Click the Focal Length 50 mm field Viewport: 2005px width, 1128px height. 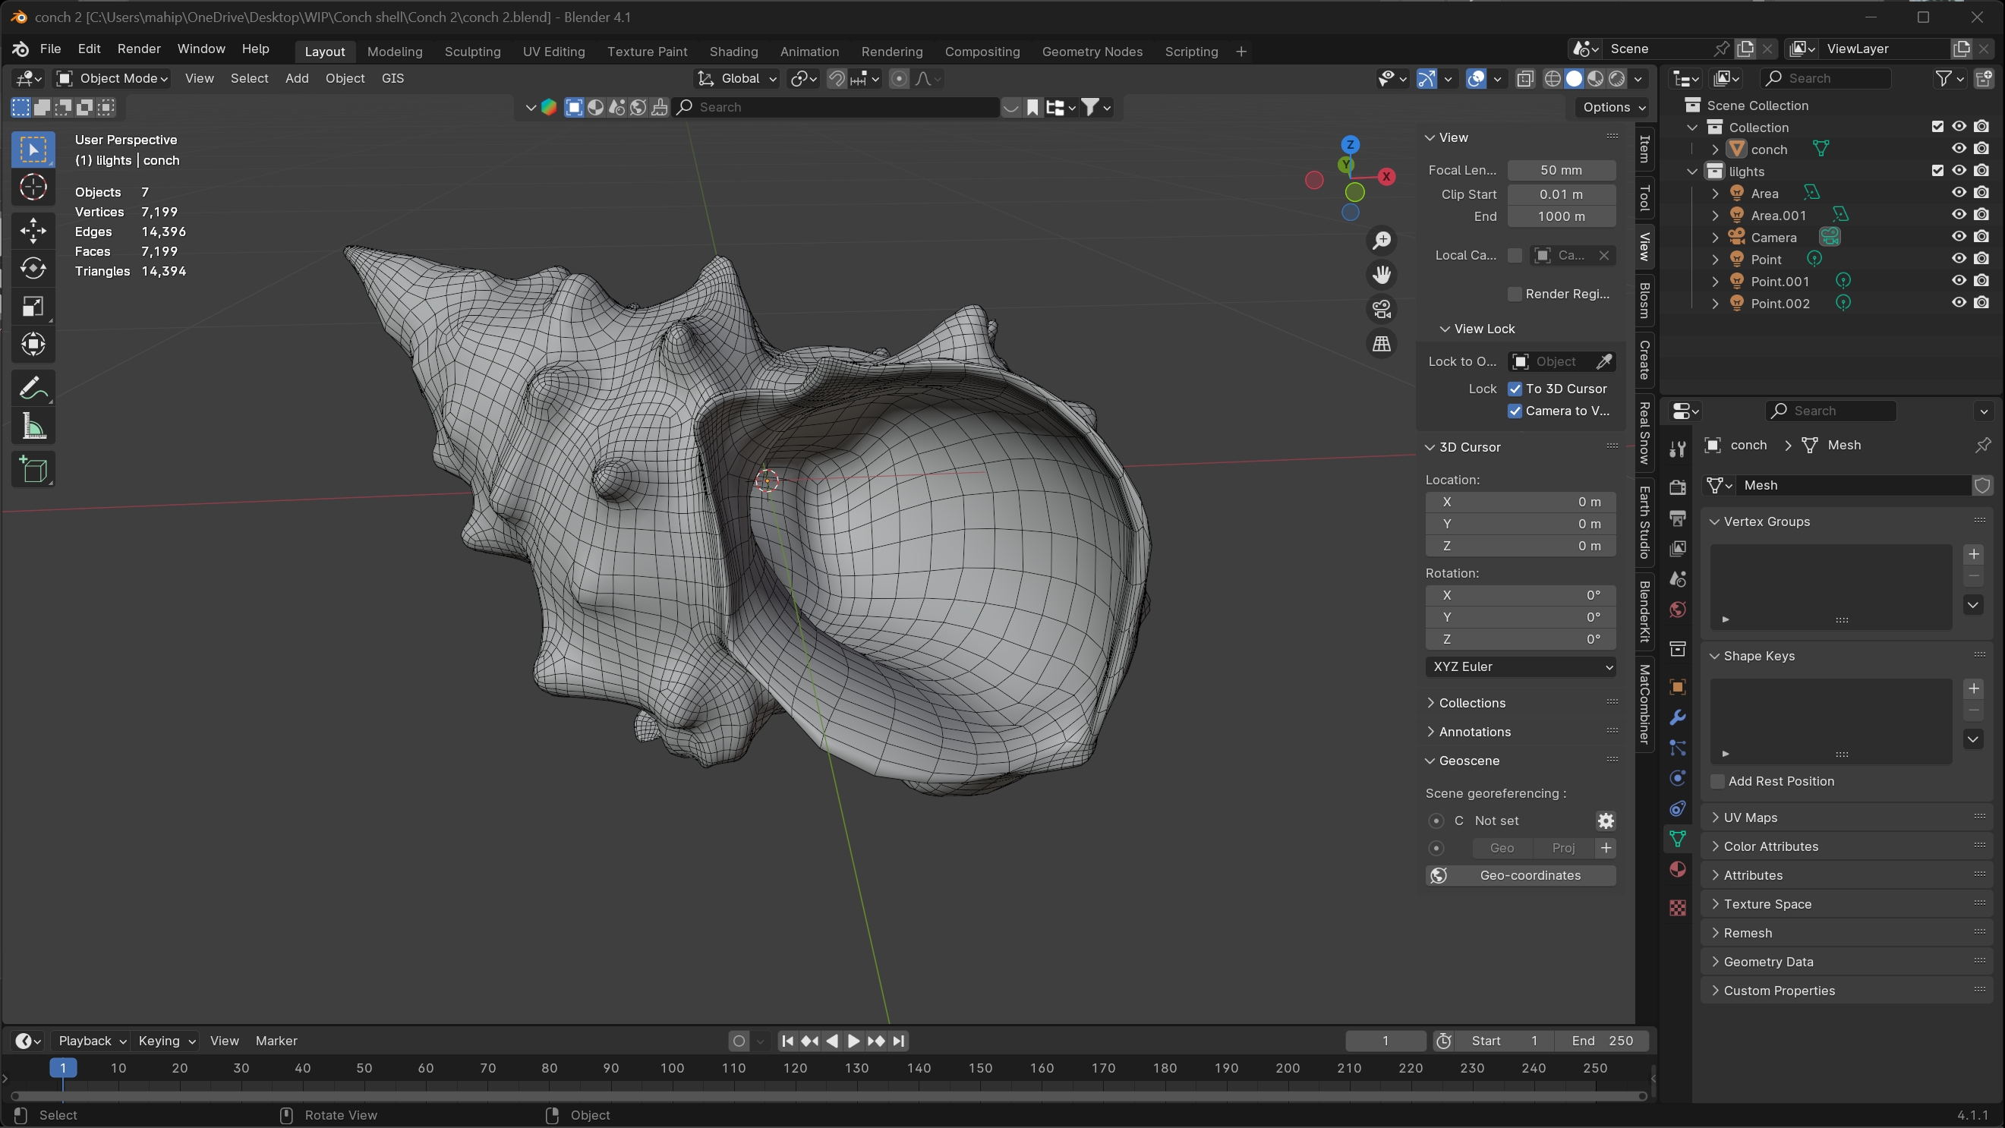[x=1561, y=170]
